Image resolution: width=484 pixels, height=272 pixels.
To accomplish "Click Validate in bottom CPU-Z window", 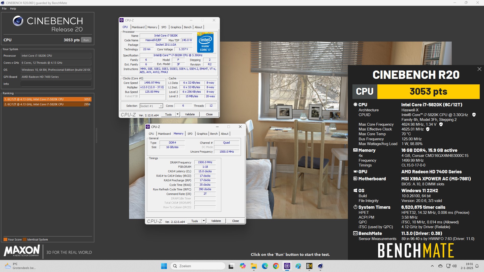I will (216, 221).
